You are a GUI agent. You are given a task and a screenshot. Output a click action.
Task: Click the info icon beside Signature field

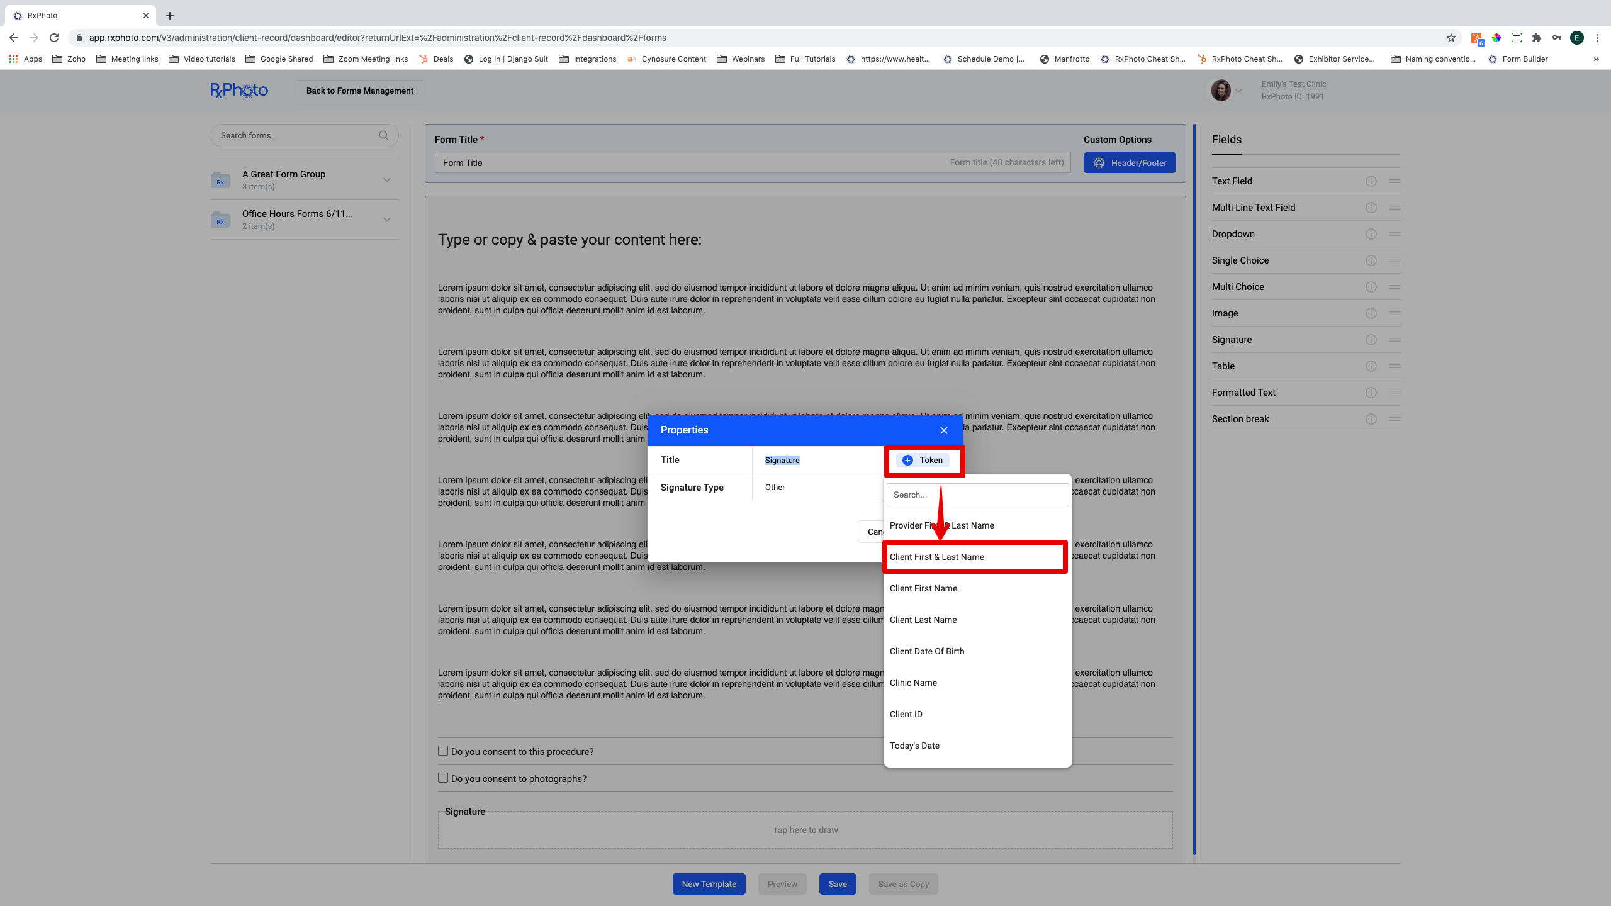point(1371,340)
